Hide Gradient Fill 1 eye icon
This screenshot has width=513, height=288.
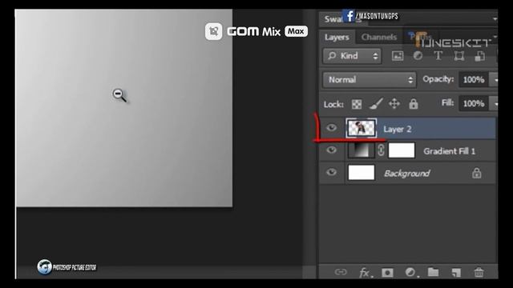tap(331, 150)
